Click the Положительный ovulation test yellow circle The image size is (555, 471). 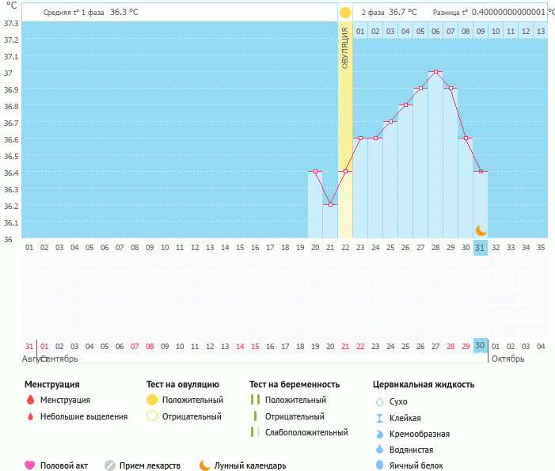pos(152,400)
